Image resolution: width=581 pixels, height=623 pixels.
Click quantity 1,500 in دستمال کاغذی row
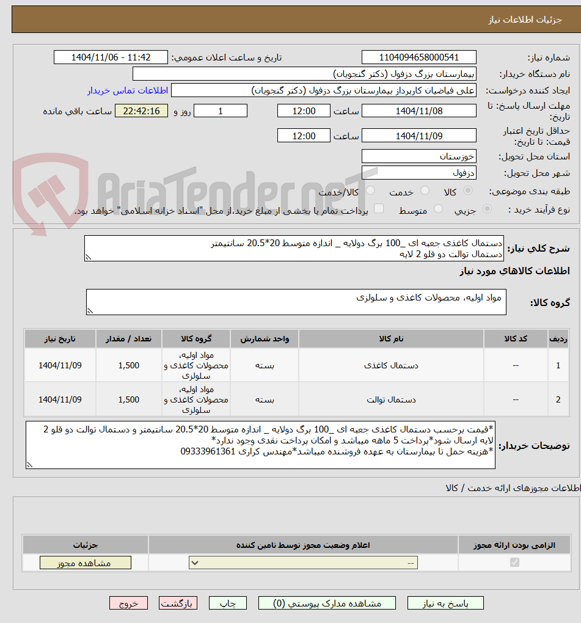pos(128,365)
